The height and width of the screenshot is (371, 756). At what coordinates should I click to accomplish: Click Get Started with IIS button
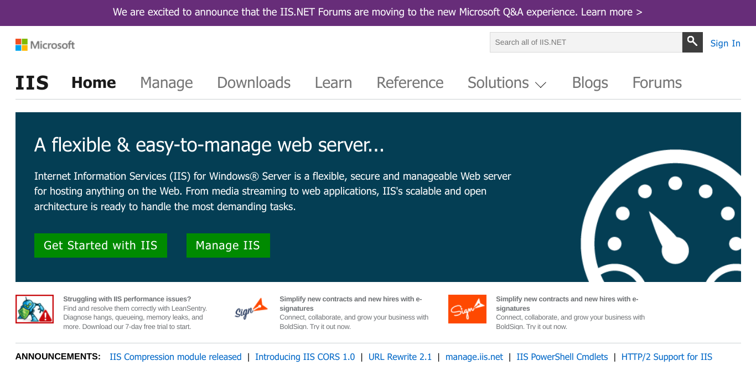coord(101,245)
